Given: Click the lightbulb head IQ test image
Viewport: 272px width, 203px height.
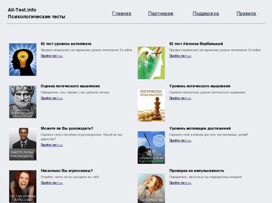Looking at the screenshot, I should coord(23,60).
